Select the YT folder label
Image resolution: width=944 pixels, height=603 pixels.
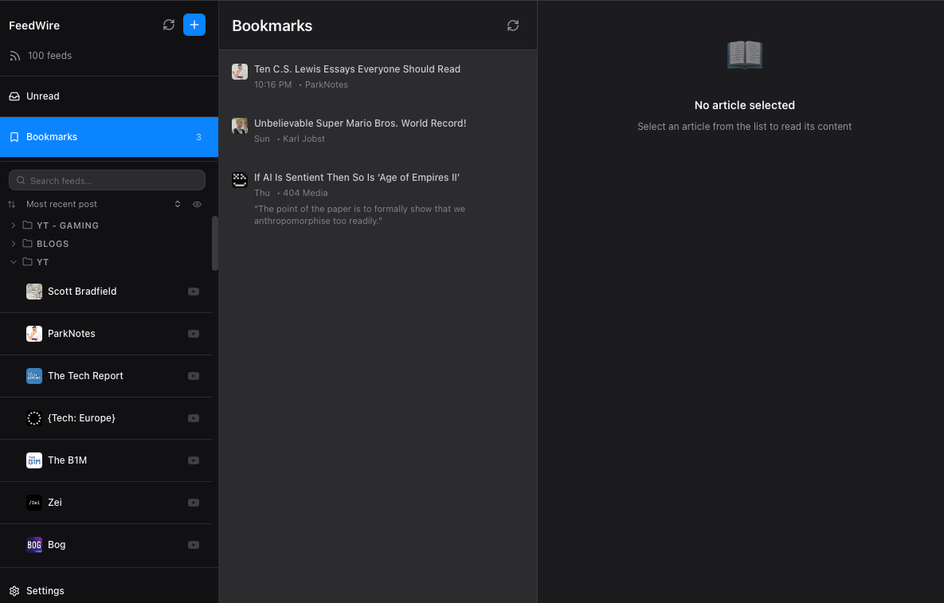[x=42, y=262]
